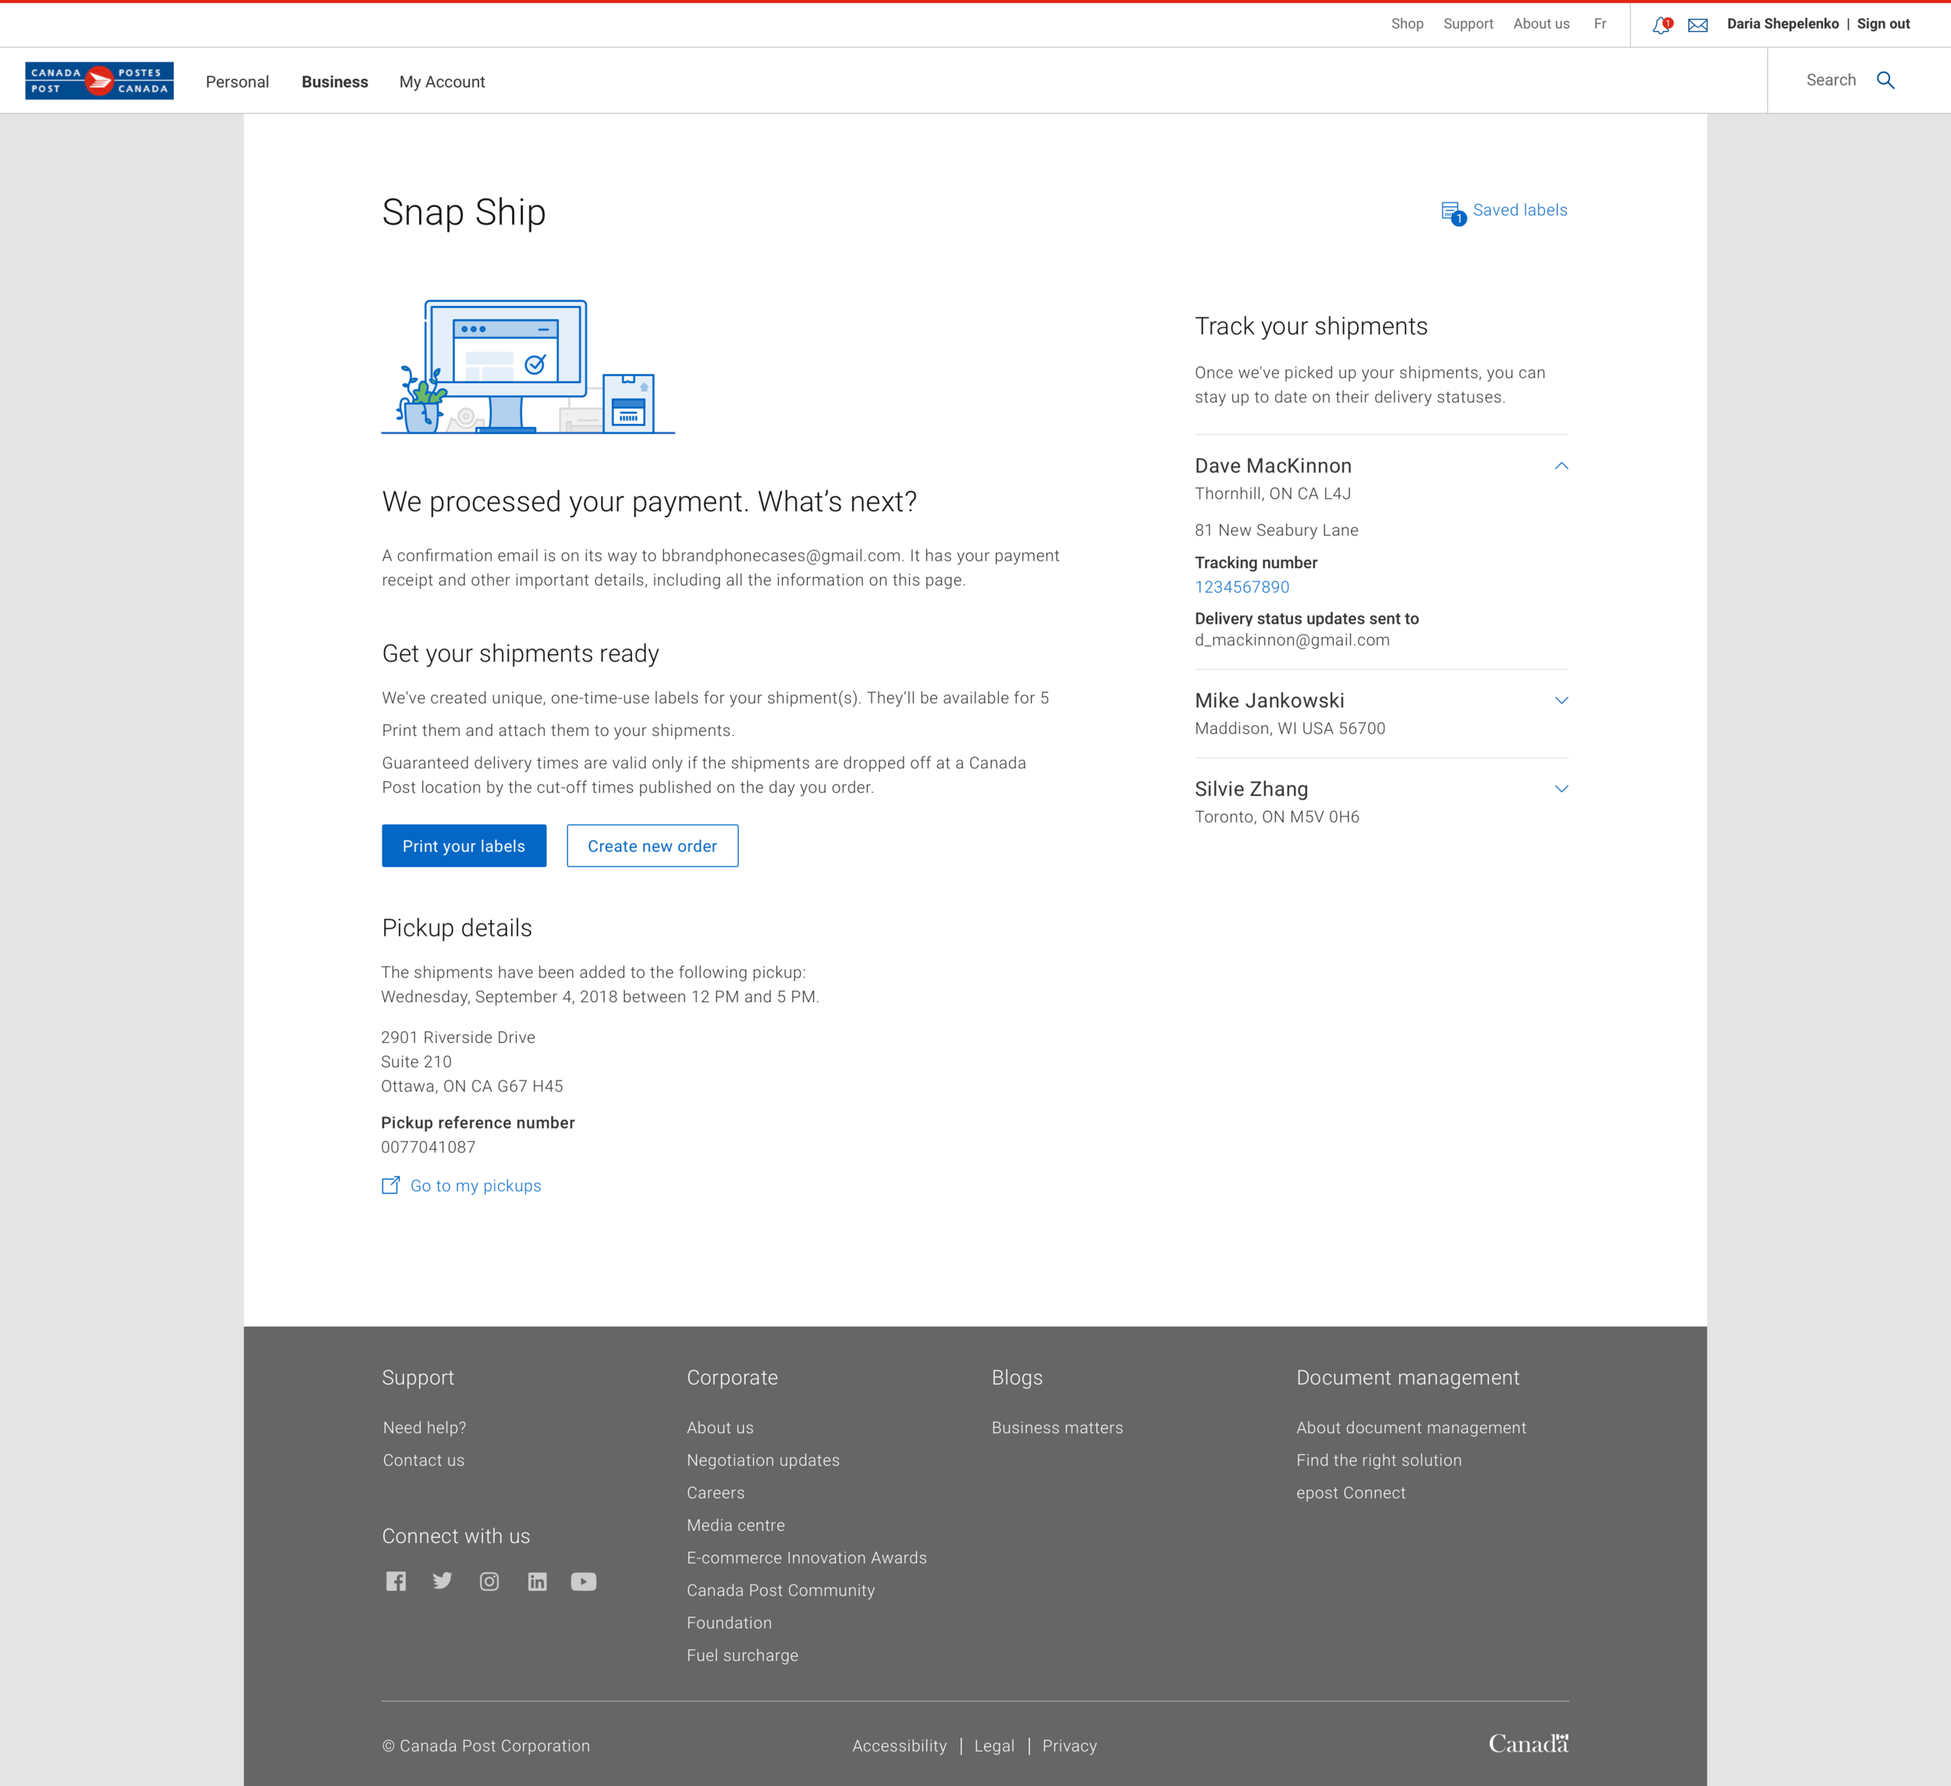
Task: Collapse the Dave MacKinnon shipment details
Action: point(1560,465)
